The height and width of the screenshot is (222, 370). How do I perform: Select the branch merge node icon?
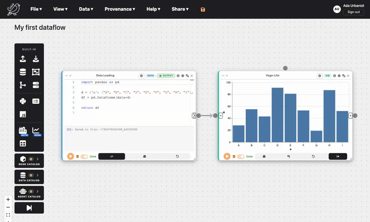[x=23, y=85]
